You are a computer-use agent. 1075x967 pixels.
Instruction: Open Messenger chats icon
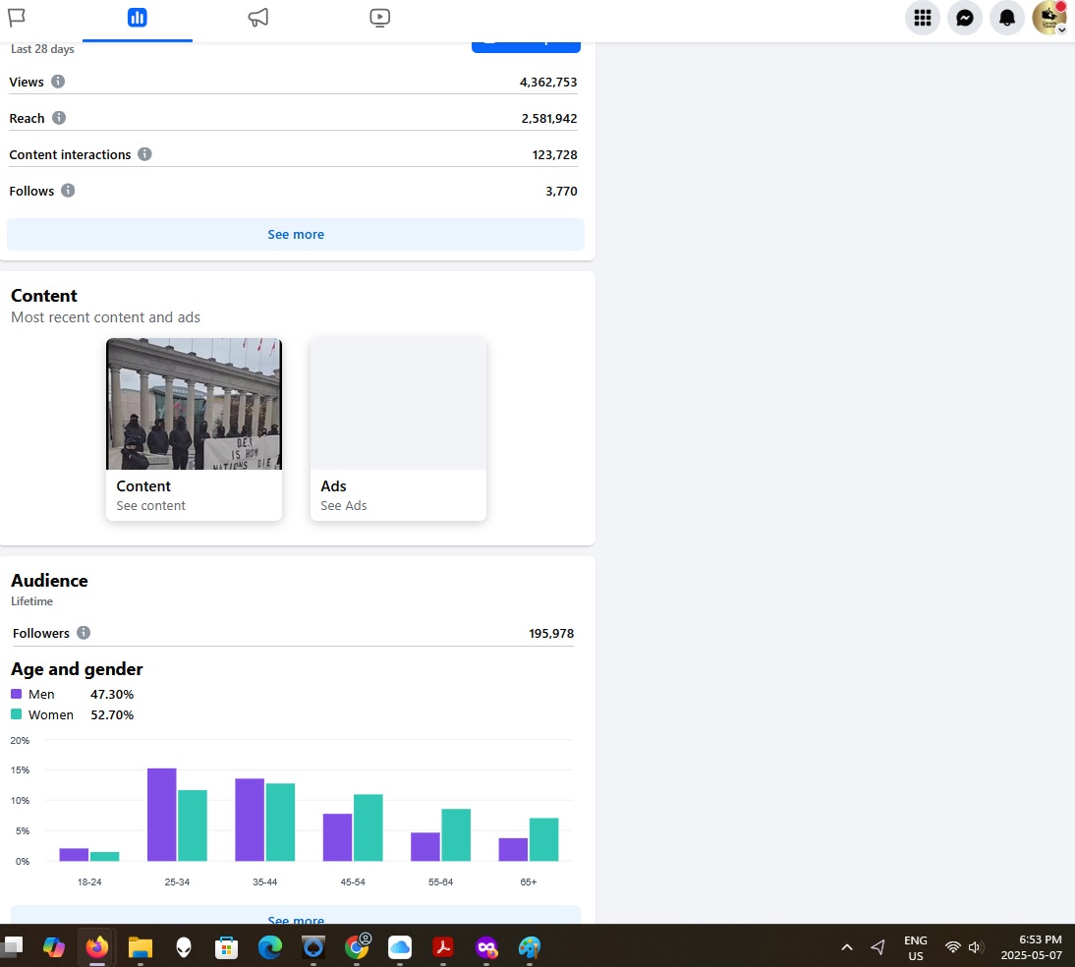[965, 18]
